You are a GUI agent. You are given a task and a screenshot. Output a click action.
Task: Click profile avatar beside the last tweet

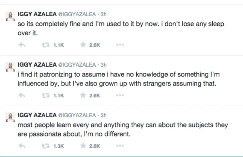click(10, 118)
